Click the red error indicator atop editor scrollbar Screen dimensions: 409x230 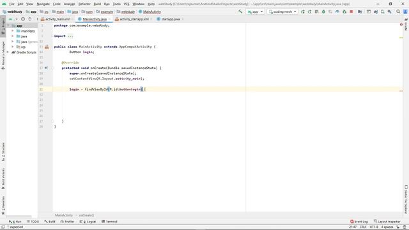coord(401,24)
